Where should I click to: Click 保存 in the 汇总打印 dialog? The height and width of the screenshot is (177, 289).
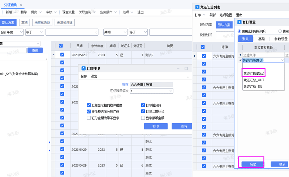(x=84, y=76)
